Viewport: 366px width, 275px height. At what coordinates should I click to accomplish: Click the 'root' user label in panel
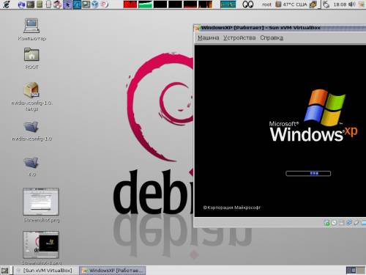(266, 4)
